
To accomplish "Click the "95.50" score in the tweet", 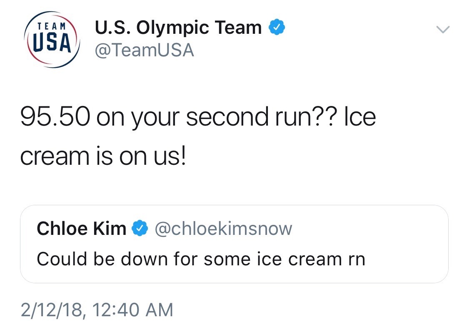I will [54, 118].
